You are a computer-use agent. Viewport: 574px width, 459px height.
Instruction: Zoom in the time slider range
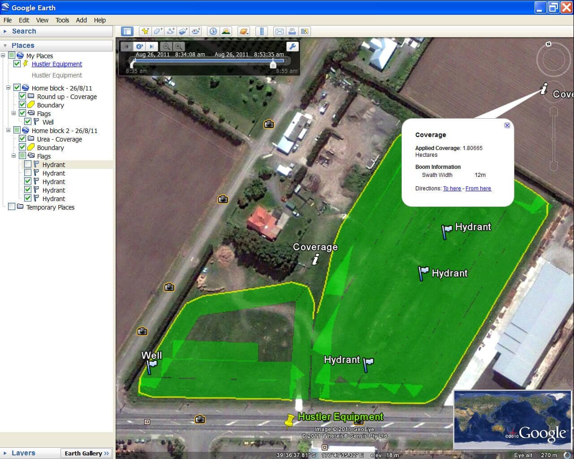pyautogui.click(x=178, y=47)
